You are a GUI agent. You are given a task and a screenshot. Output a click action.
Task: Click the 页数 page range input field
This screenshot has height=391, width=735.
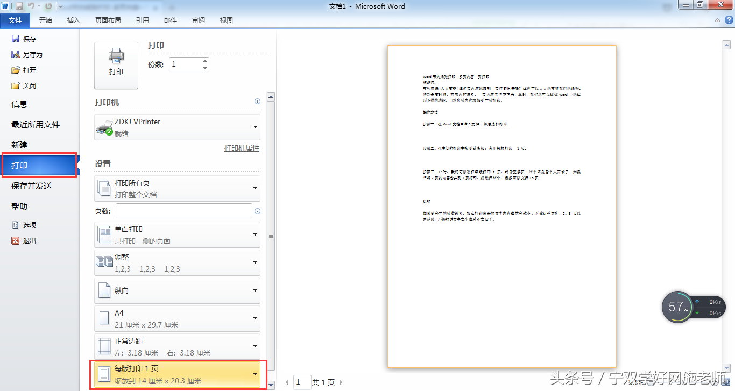pos(184,211)
